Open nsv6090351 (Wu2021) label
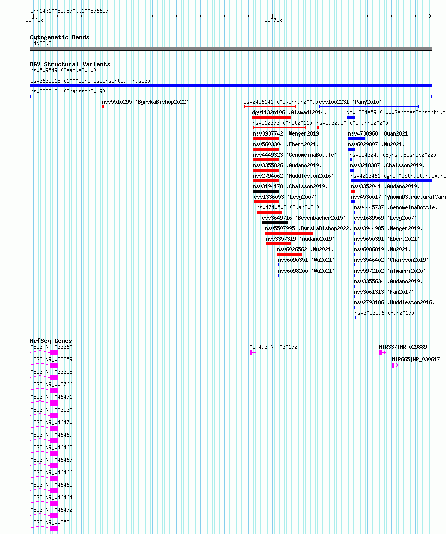Image resolution: width=446 pixels, height=534 pixels. point(306,260)
